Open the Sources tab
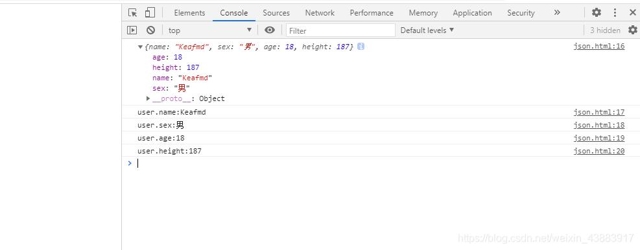Screen dimensions: 640x250 click(276, 13)
